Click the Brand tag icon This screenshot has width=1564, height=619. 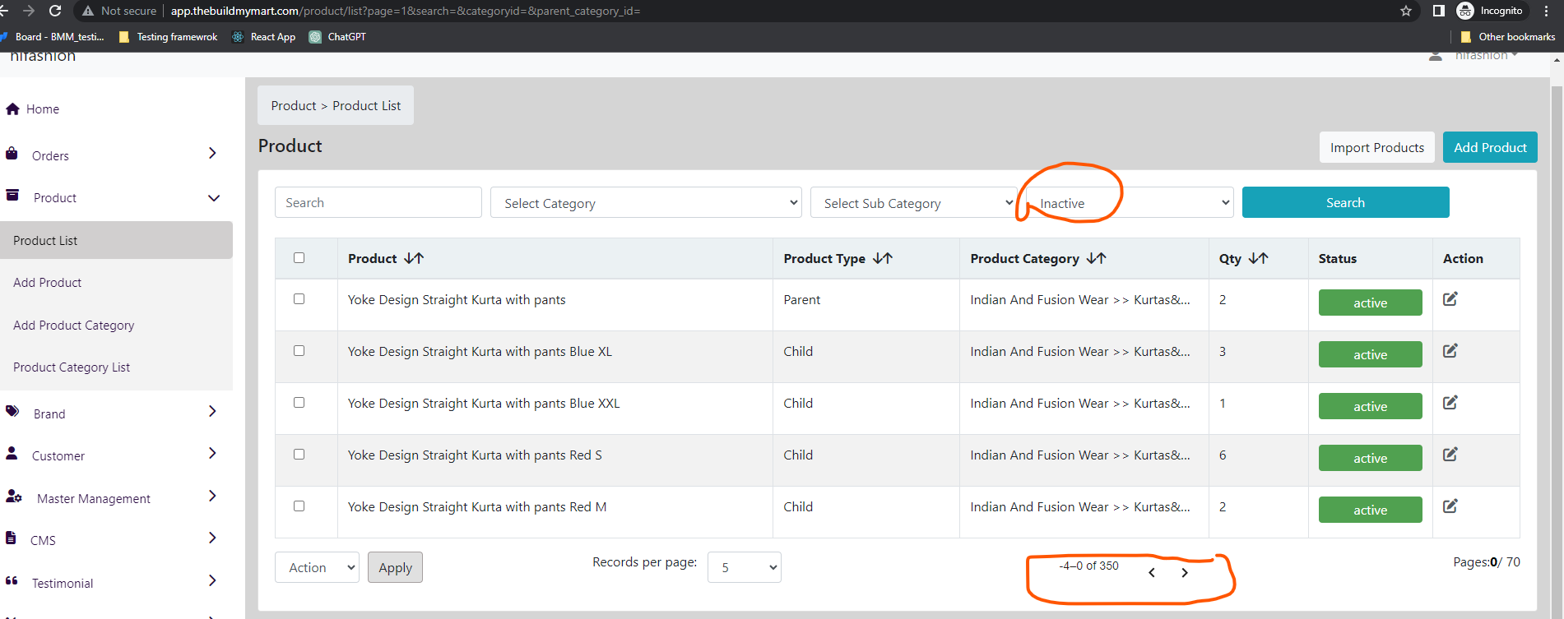tap(12, 411)
